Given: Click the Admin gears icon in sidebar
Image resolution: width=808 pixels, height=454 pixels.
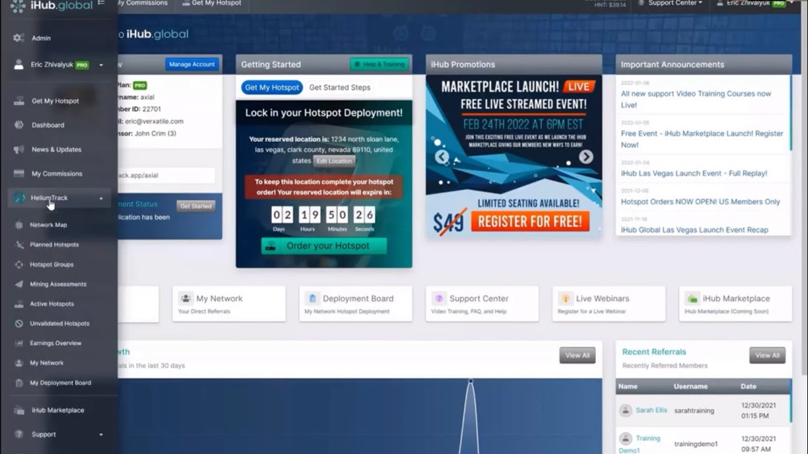Looking at the screenshot, I should point(18,38).
